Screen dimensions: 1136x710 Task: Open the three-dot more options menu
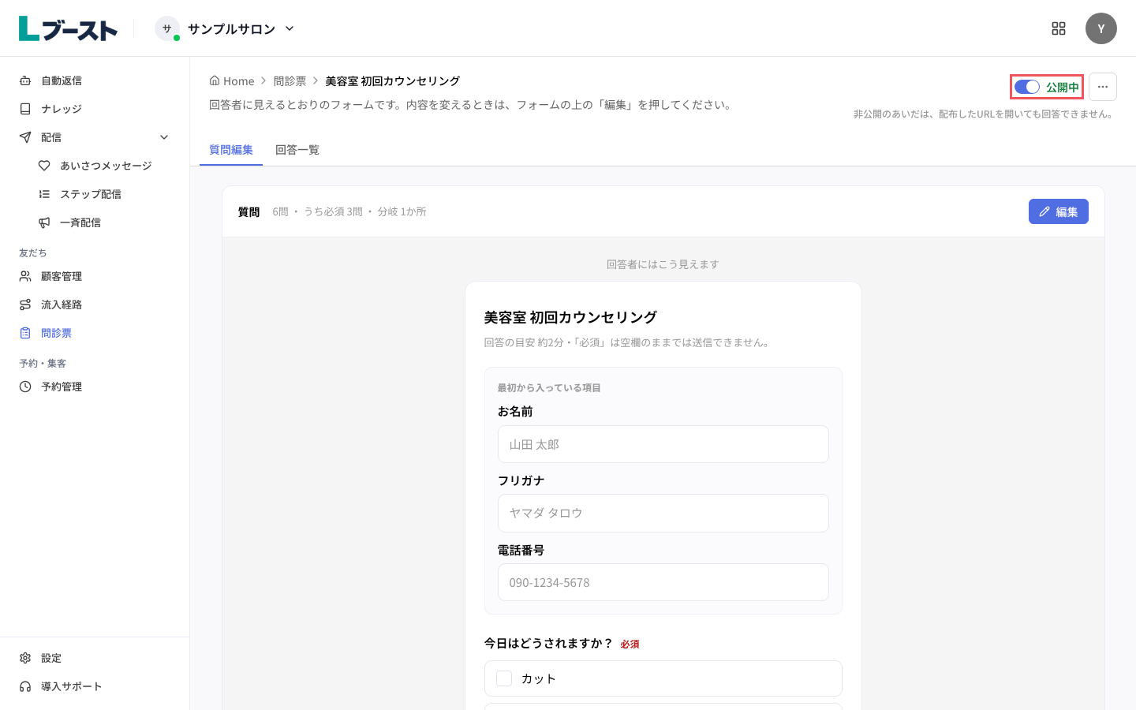click(x=1103, y=87)
